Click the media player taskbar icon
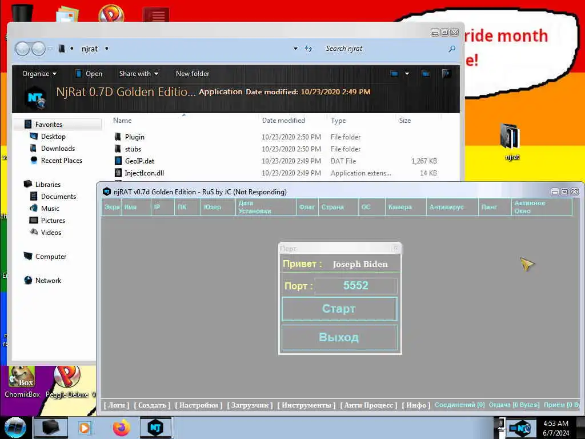The height and width of the screenshot is (439, 585). click(85, 428)
